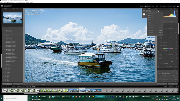180x101 pixels.
Task: Switch to the 幻燈片播放 Slideshow module
Action: pos(163,6)
